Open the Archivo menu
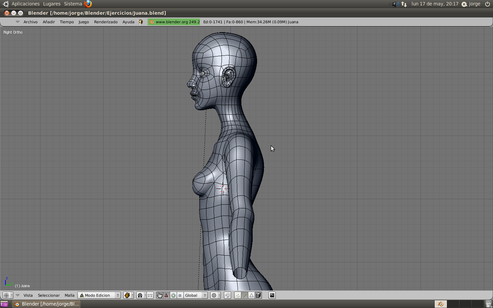This screenshot has height=308, width=493. (30, 22)
